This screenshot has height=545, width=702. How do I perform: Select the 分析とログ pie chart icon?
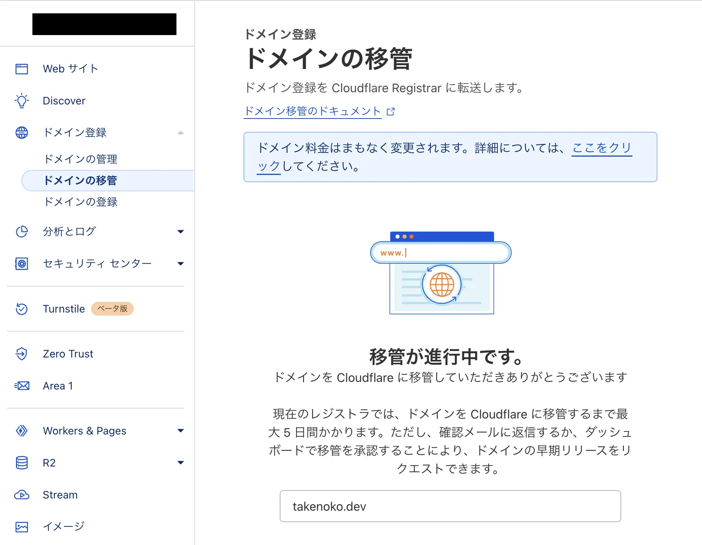[x=22, y=231]
